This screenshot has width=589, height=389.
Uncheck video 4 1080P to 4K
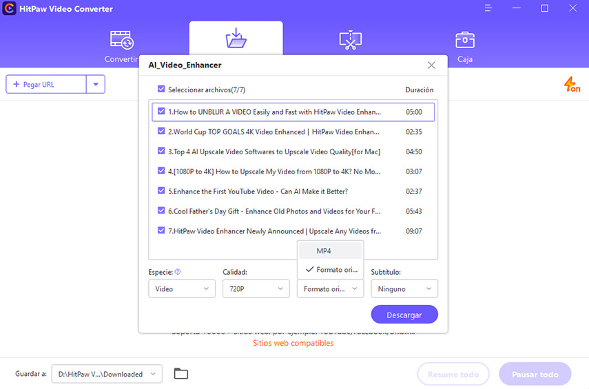tap(161, 171)
